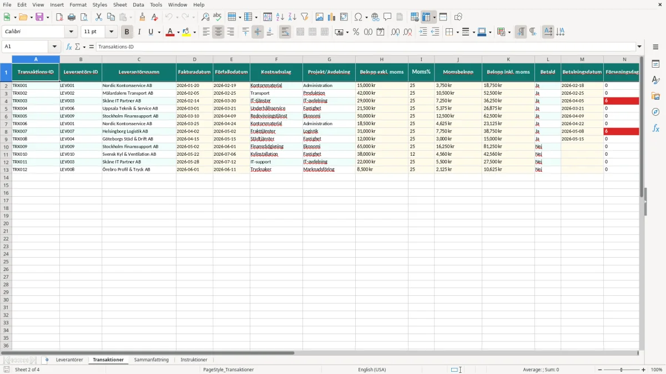The height and width of the screenshot is (374, 666).
Task: Click the Spelling check icon
Action: pyautogui.click(x=218, y=17)
